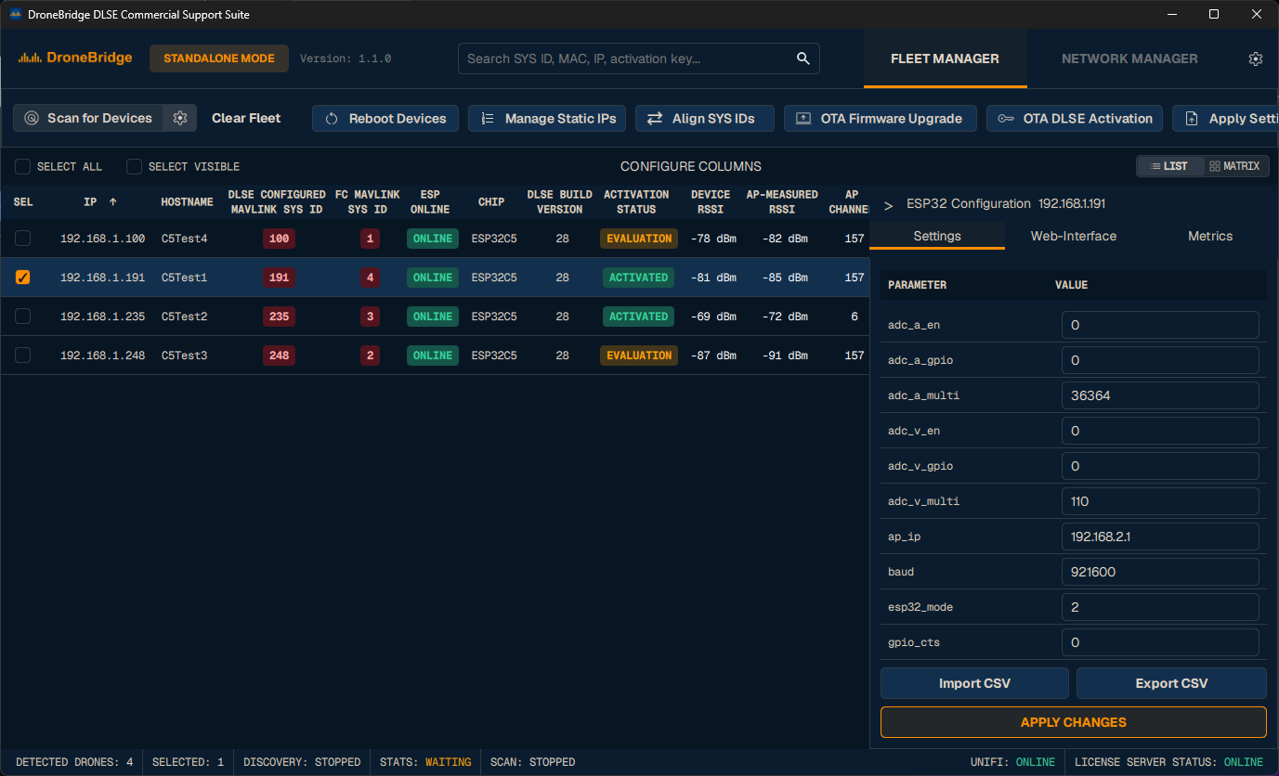Open the NETWORK MANAGER tab
1279x776 pixels.
pos(1129,58)
